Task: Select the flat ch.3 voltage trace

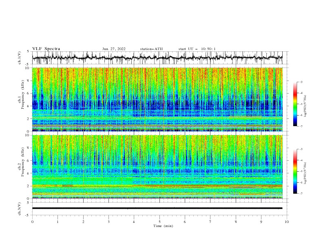Action: click(157, 208)
